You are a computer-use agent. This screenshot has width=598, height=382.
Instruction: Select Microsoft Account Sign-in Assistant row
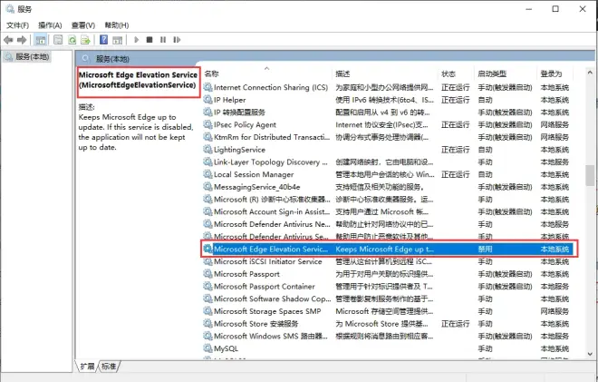coord(387,211)
